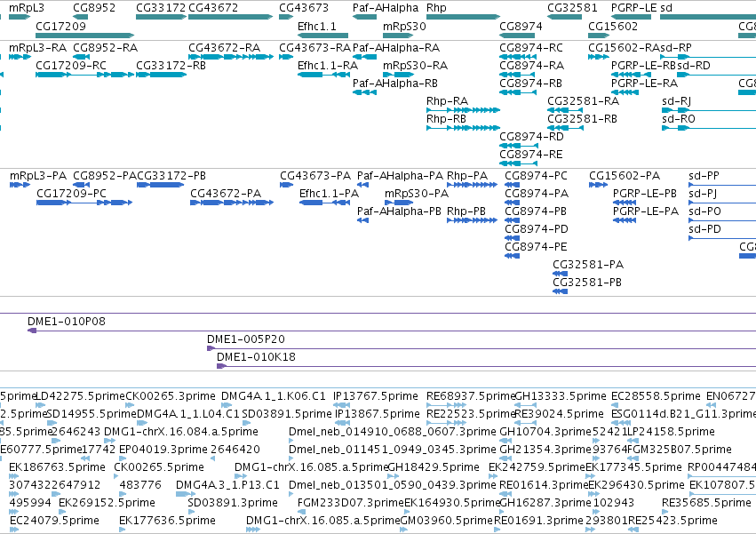
Task: Click the CG8952 gene feature
Action: (81, 17)
